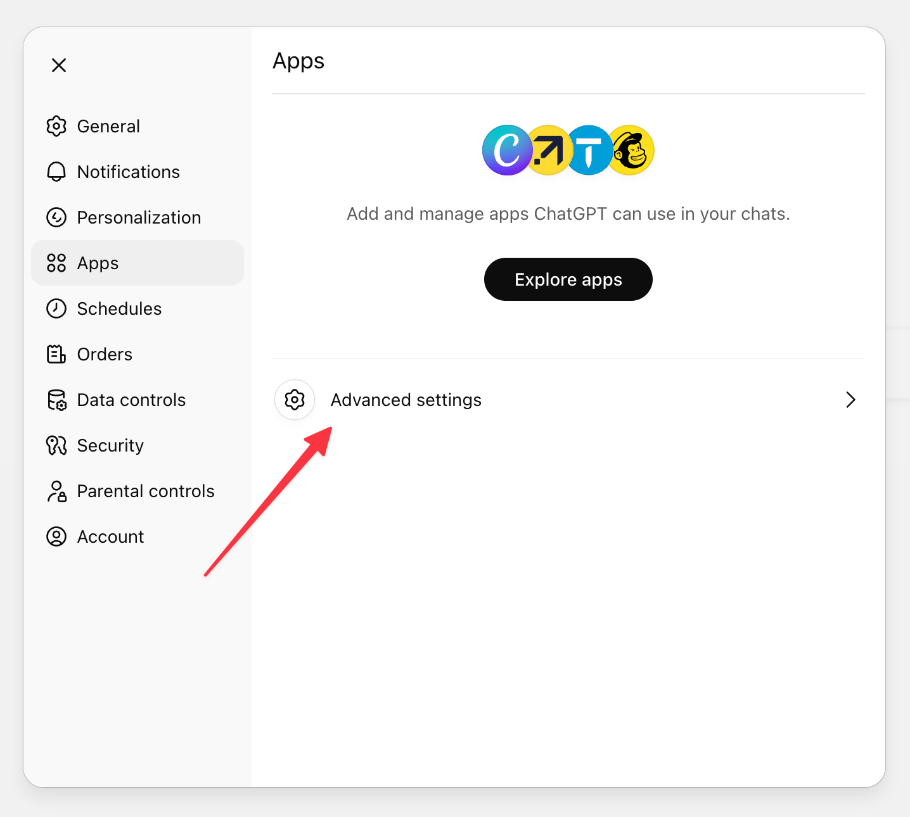
Task: Click the Personalization icon in sidebar
Action: pos(56,217)
